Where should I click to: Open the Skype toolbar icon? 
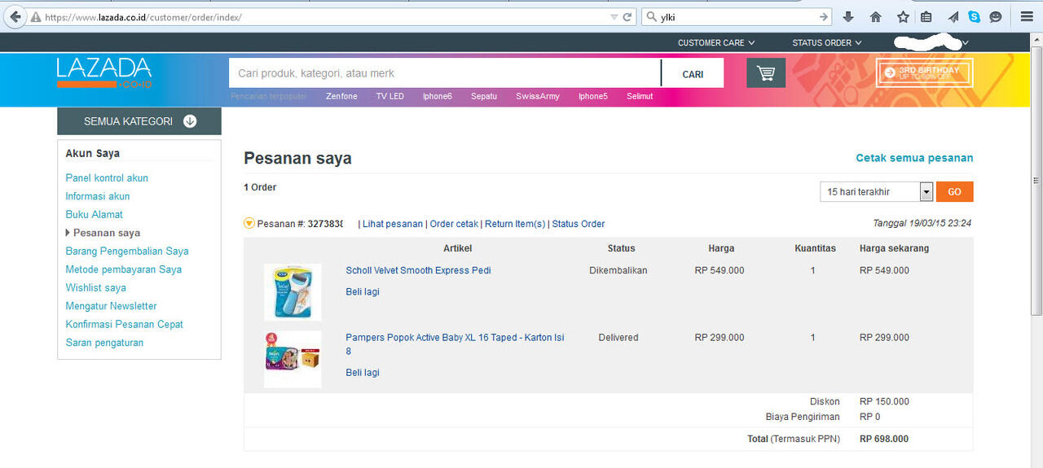pos(974,16)
